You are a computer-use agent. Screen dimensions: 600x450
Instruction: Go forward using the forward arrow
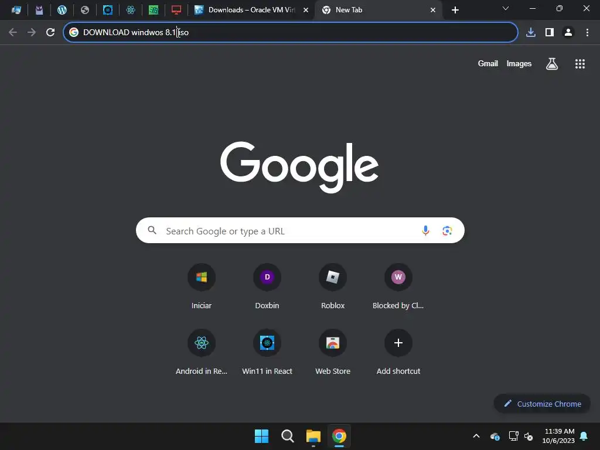click(x=32, y=32)
